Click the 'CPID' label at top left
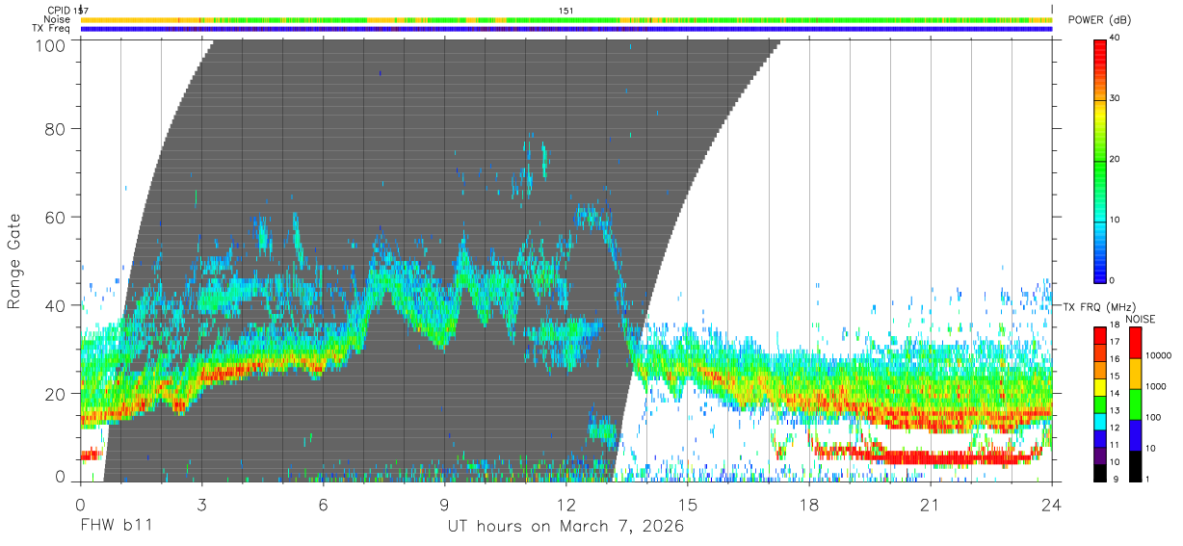The image size is (1183, 546). tap(59, 10)
